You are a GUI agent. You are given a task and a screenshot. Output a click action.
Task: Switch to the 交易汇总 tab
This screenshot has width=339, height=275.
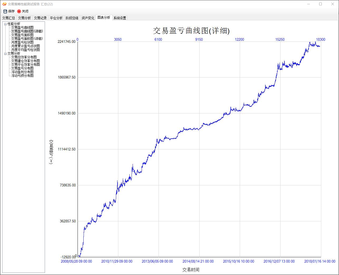pos(9,18)
